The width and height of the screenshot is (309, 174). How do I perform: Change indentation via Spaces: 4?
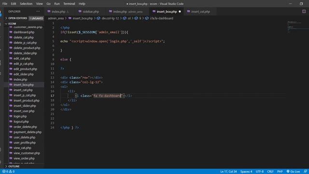pyautogui.click(x=246, y=172)
